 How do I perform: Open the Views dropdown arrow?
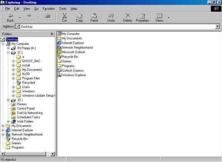click(168, 18)
